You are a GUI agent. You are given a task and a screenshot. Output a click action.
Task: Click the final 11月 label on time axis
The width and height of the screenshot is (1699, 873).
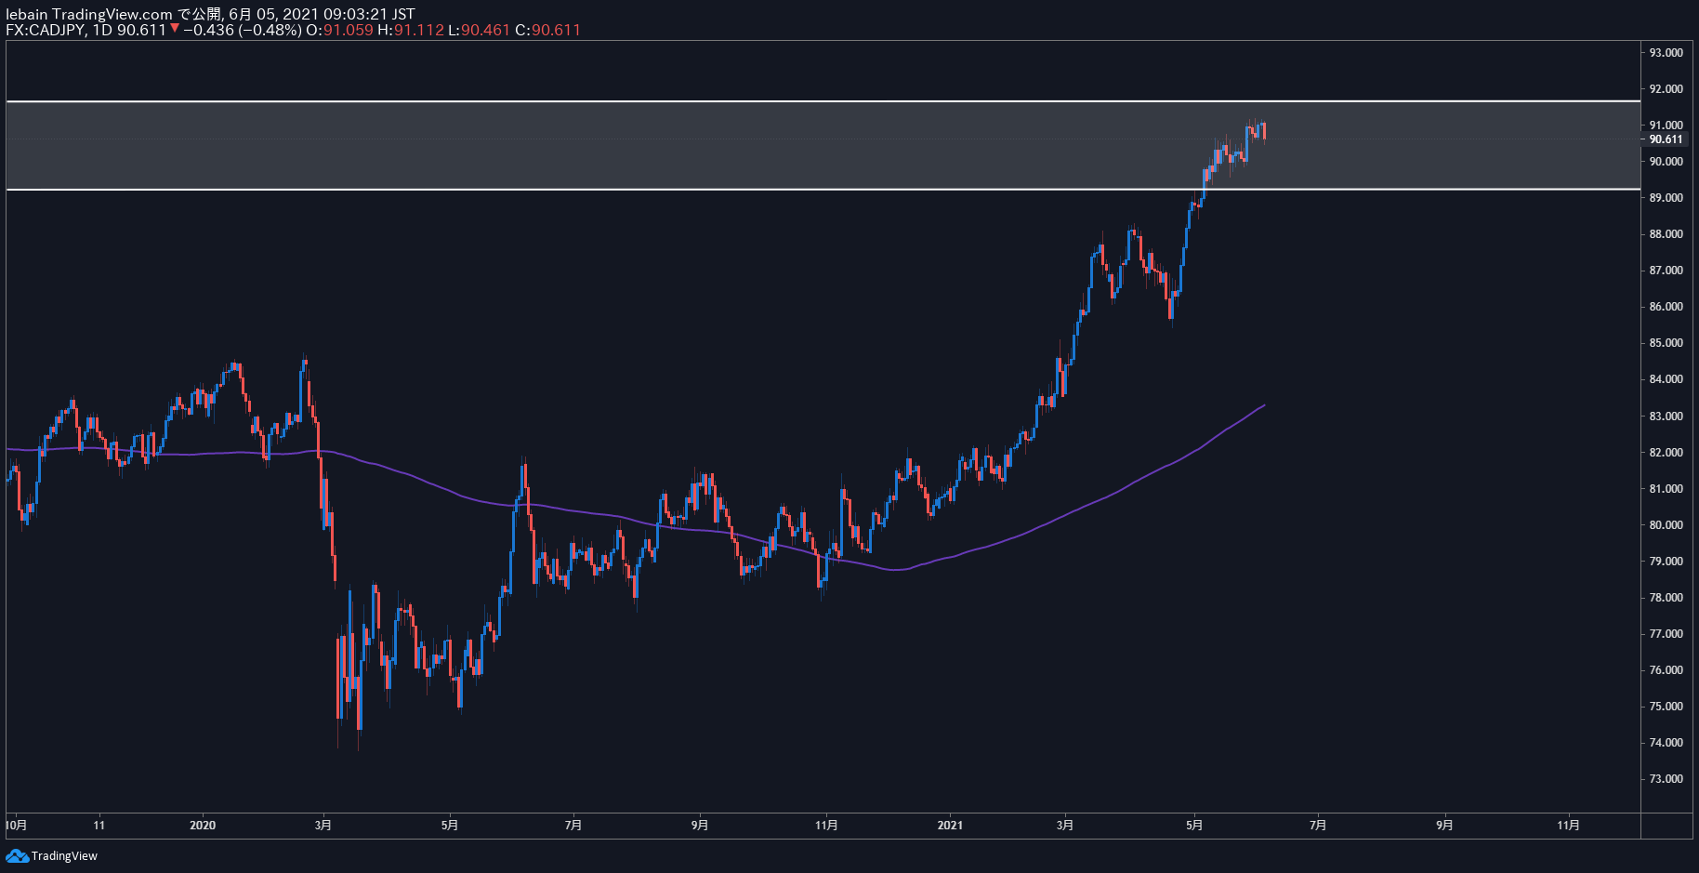point(1568,826)
